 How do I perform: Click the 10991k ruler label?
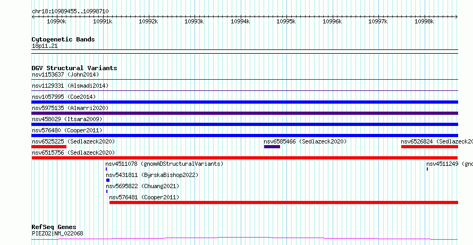click(x=103, y=21)
